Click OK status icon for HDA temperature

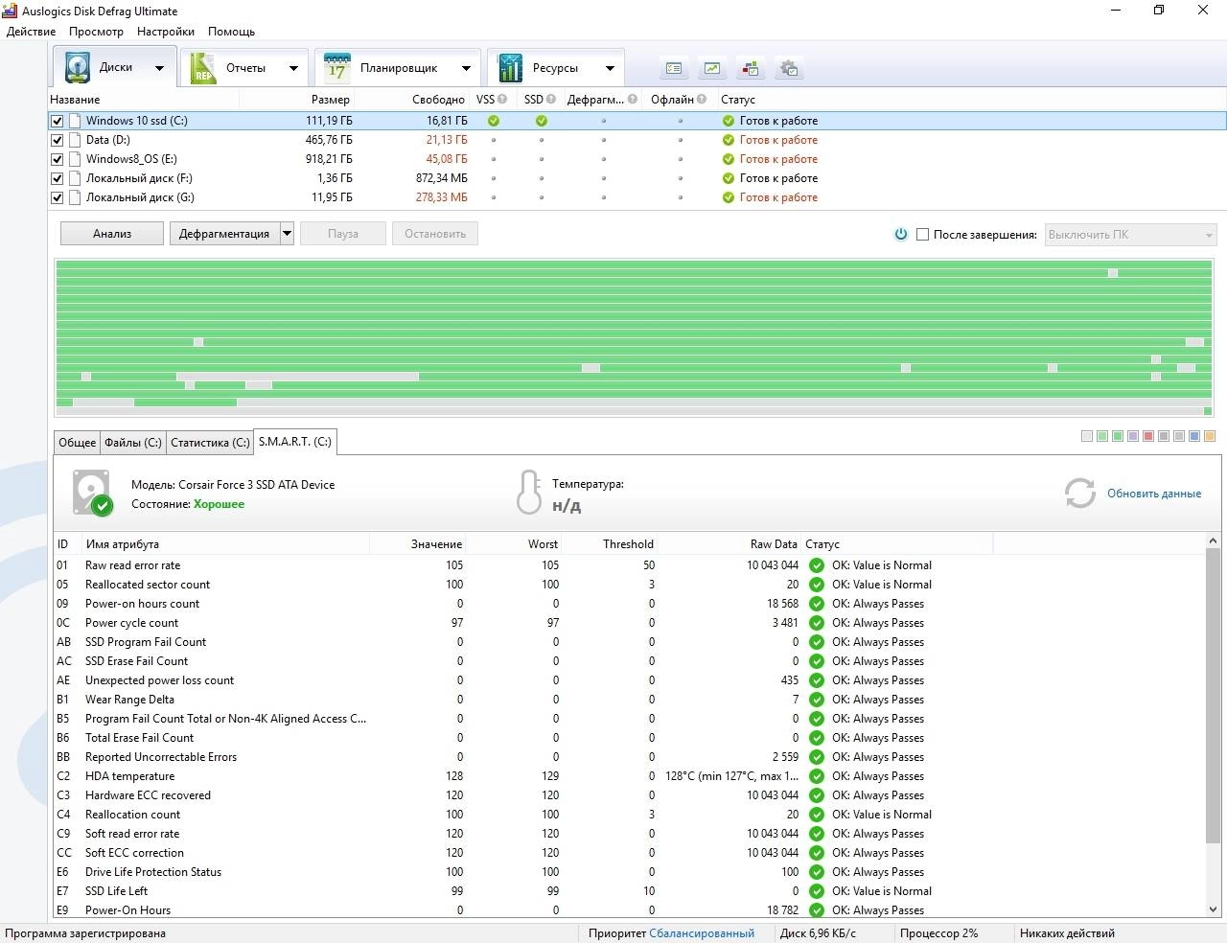coord(817,776)
